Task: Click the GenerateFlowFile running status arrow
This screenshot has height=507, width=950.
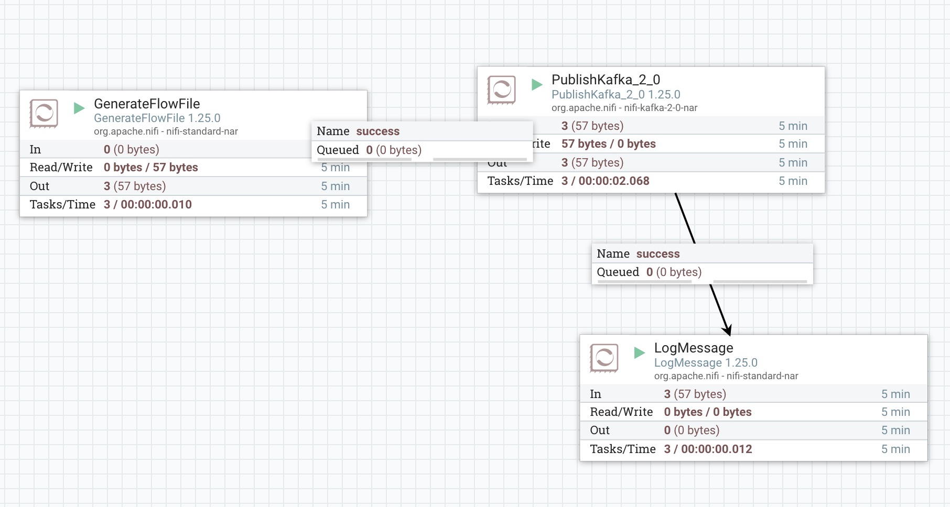Action: [79, 108]
